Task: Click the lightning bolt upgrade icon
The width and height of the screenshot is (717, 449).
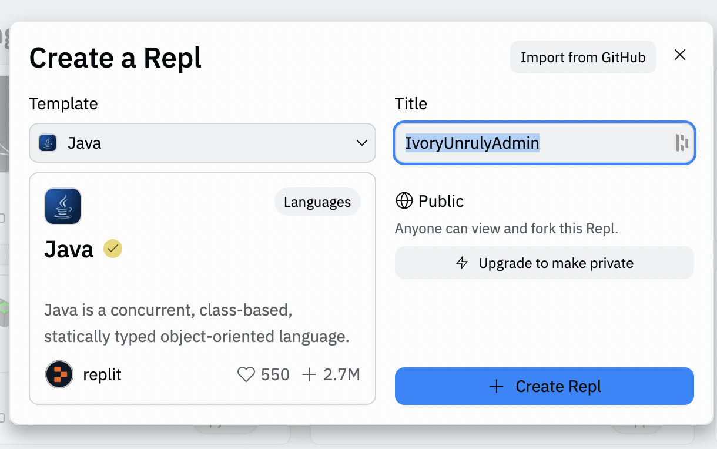Action: tap(463, 263)
